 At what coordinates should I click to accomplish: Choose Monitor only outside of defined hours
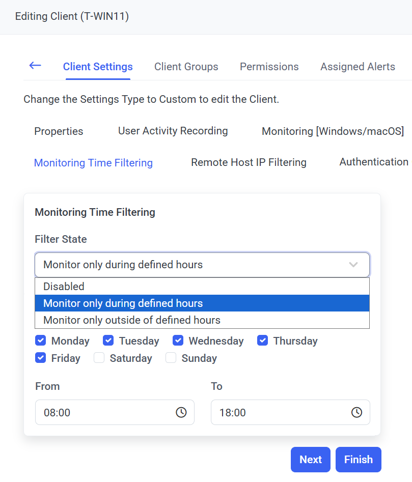coord(132,320)
